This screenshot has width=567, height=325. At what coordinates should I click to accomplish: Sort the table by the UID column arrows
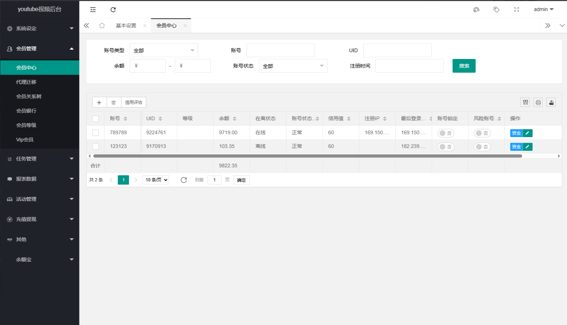(x=160, y=119)
